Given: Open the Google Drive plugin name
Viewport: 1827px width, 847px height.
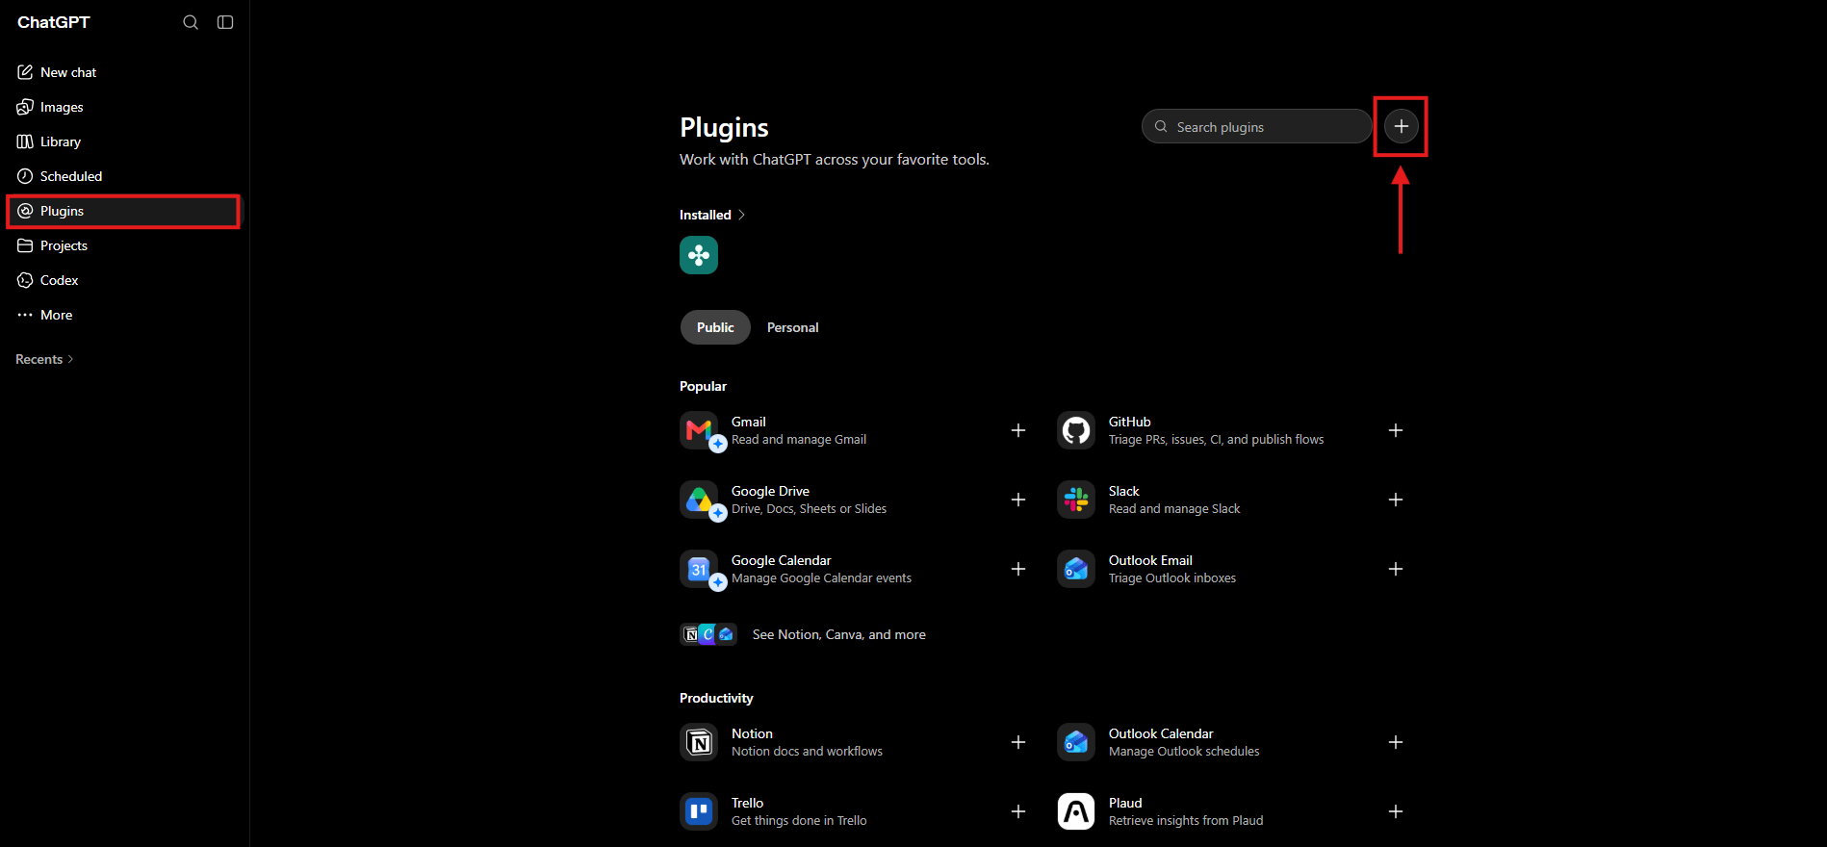Looking at the screenshot, I should pos(770,491).
